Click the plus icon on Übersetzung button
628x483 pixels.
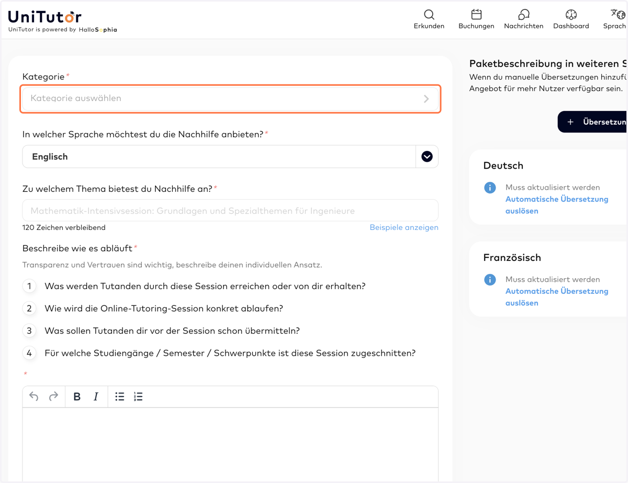(x=570, y=122)
